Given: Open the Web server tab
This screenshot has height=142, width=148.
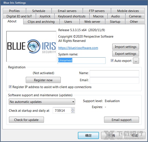Looking at the screenshot, I should tap(92, 22).
